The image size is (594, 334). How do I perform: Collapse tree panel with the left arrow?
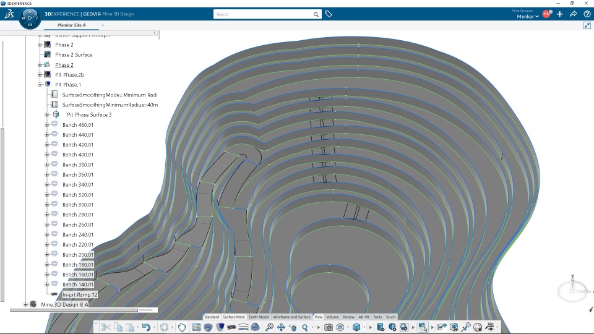coord(154,33)
